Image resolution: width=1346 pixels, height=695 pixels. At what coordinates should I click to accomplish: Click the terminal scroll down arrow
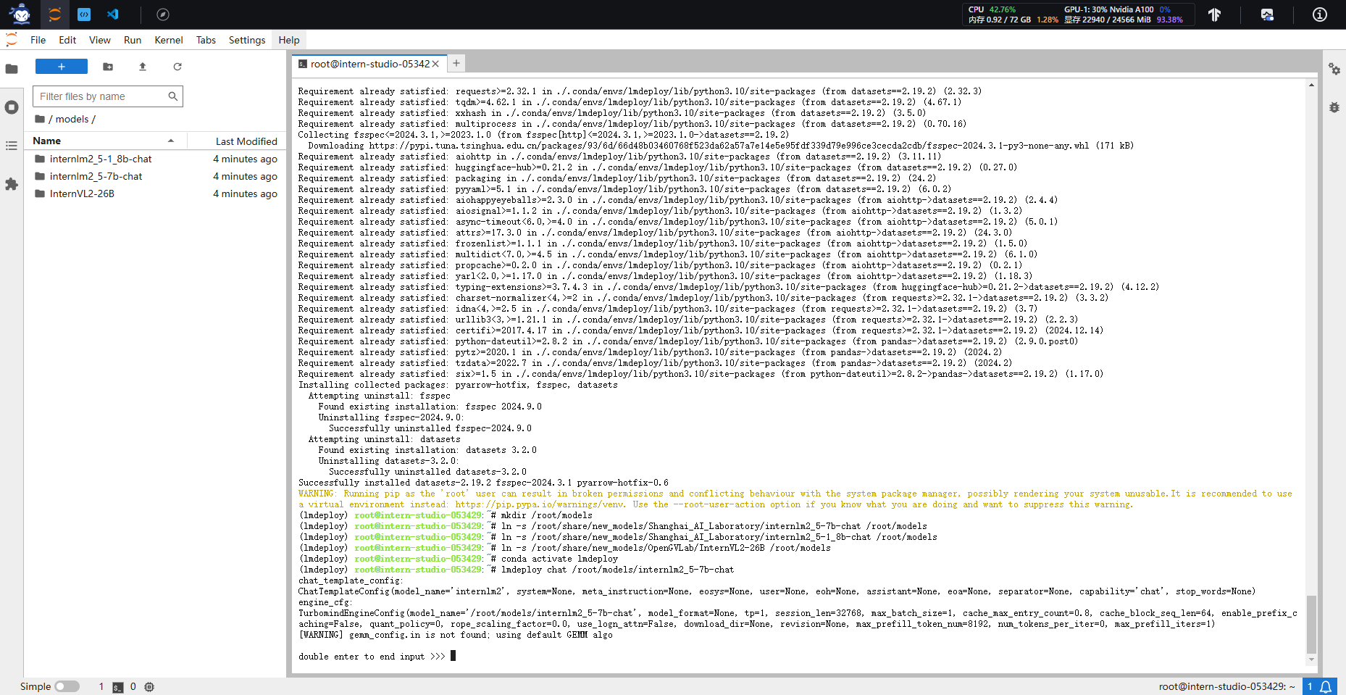tap(1311, 659)
